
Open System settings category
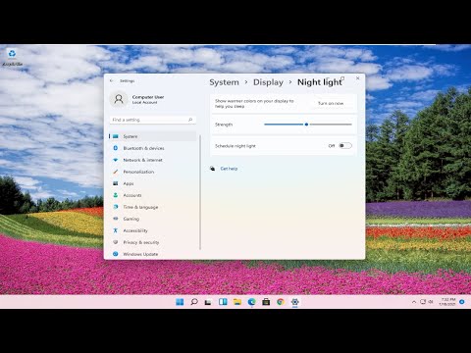[153, 136]
